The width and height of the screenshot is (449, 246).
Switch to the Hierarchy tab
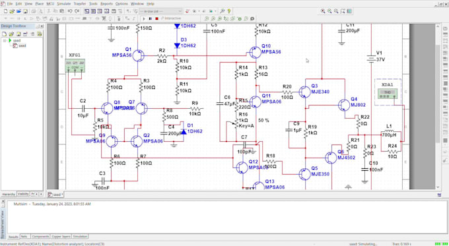(9, 194)
